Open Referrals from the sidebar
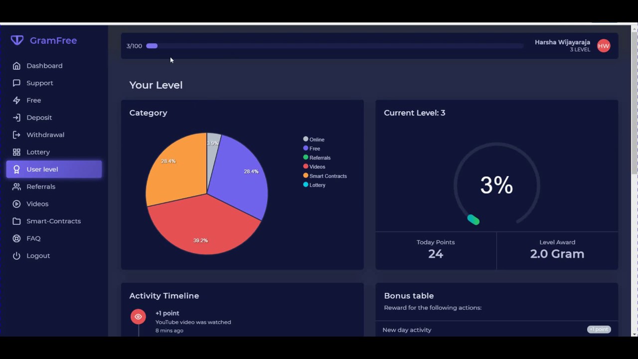The height and width of the screenshot is (359, 638). [x=54, y=186]
